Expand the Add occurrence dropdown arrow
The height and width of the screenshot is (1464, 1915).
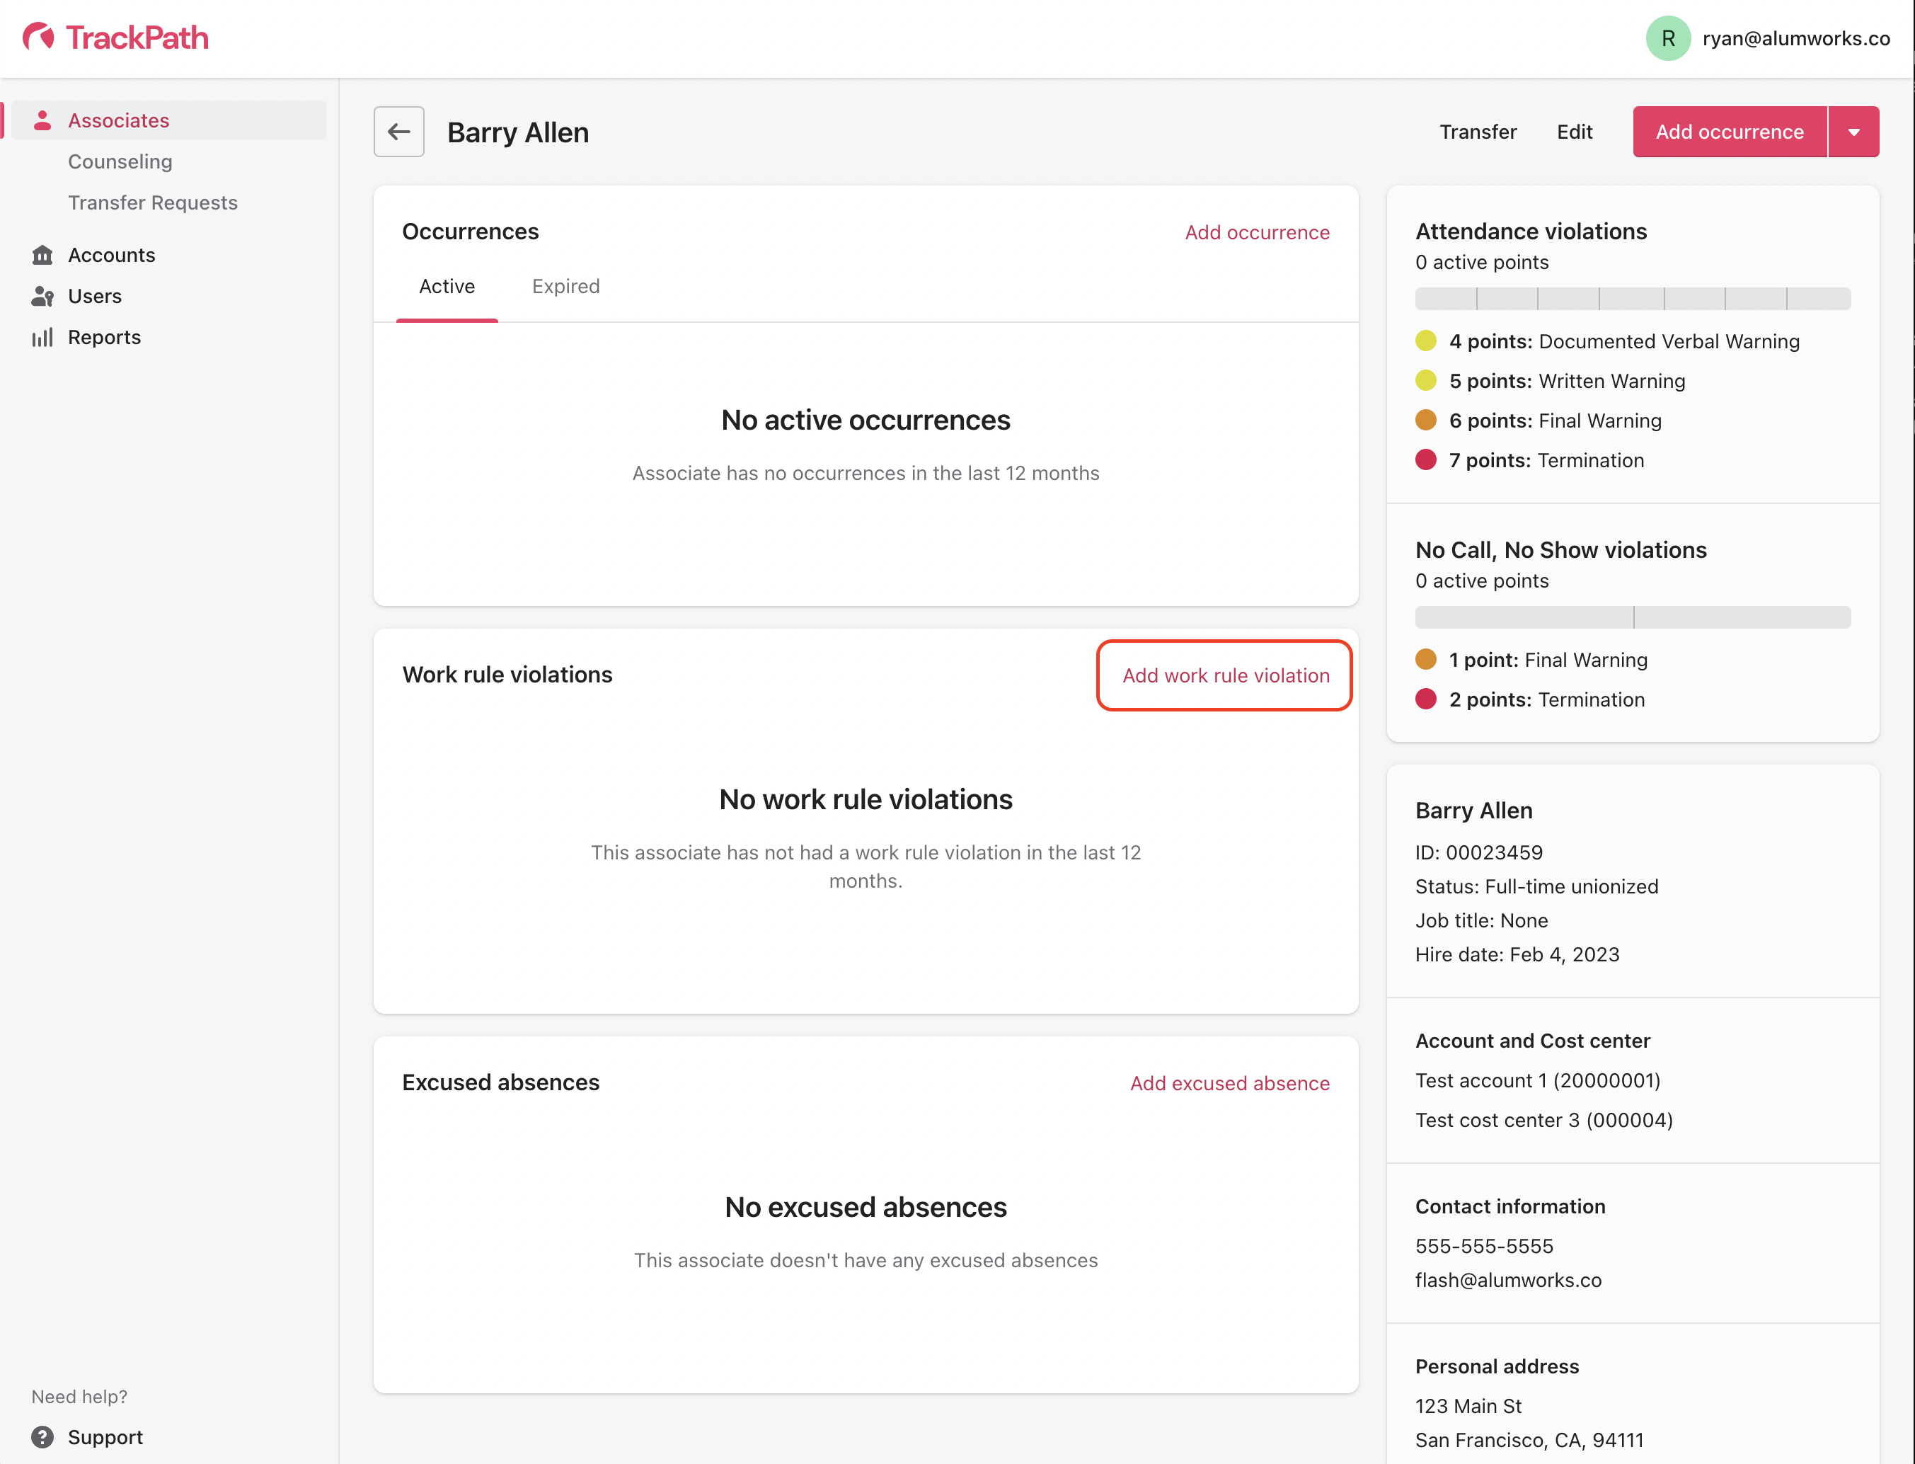pos(1854,132)
